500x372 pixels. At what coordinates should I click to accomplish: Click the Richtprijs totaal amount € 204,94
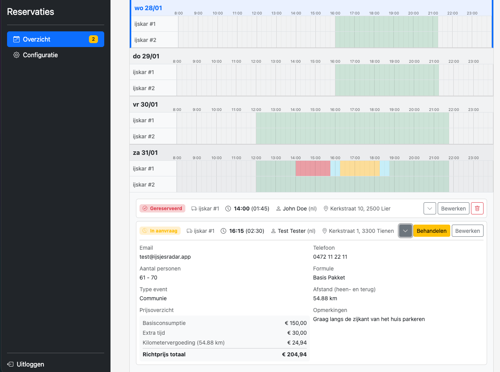pyautogui.click(x=294, y=354)
